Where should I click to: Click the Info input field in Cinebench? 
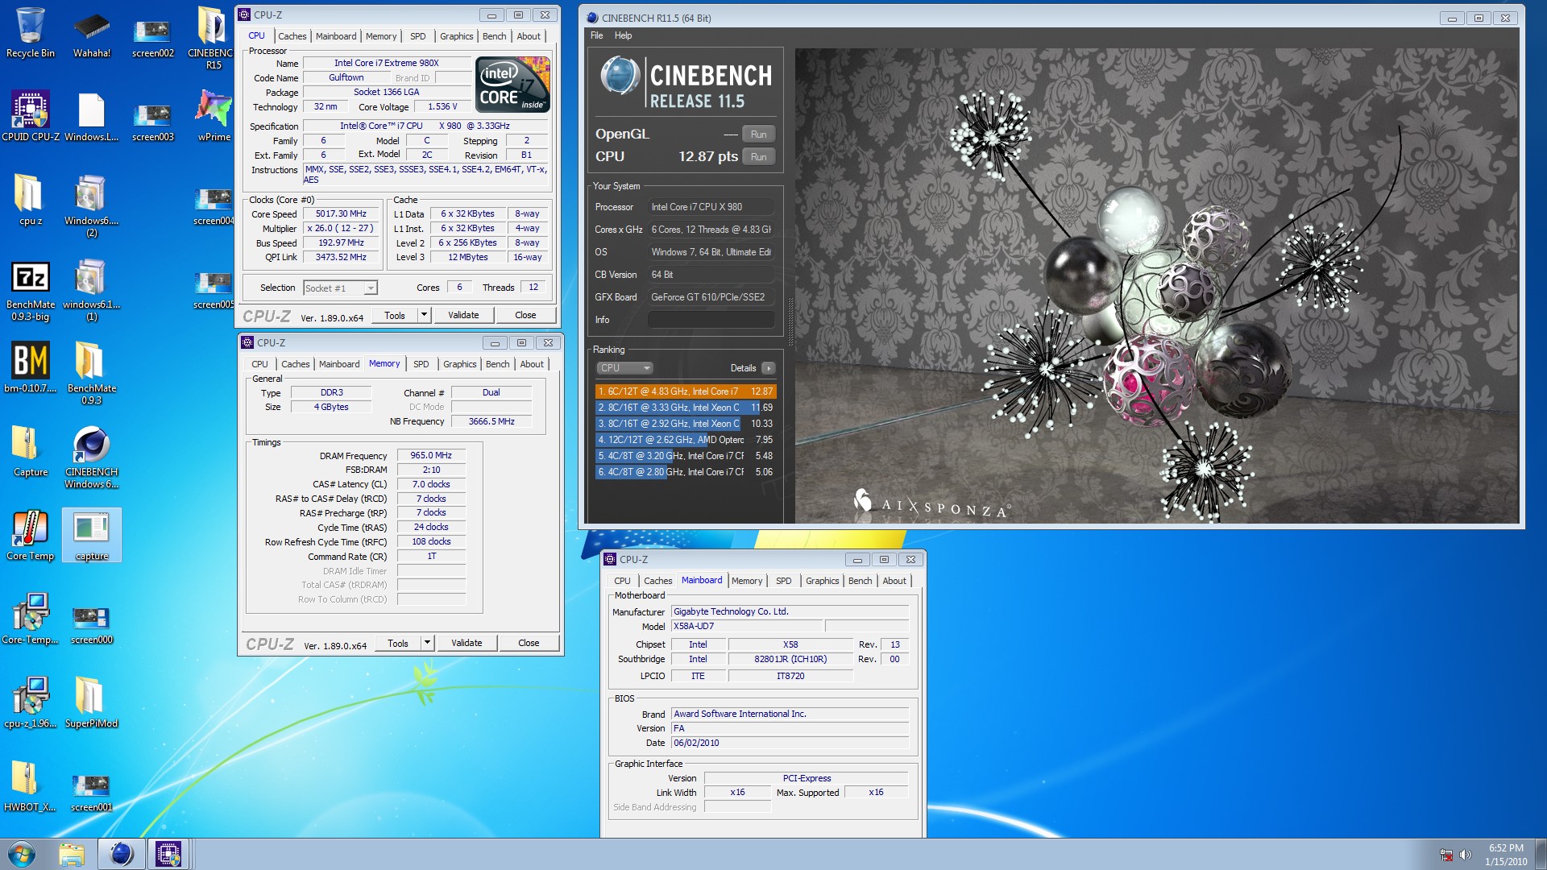point(711,320)
